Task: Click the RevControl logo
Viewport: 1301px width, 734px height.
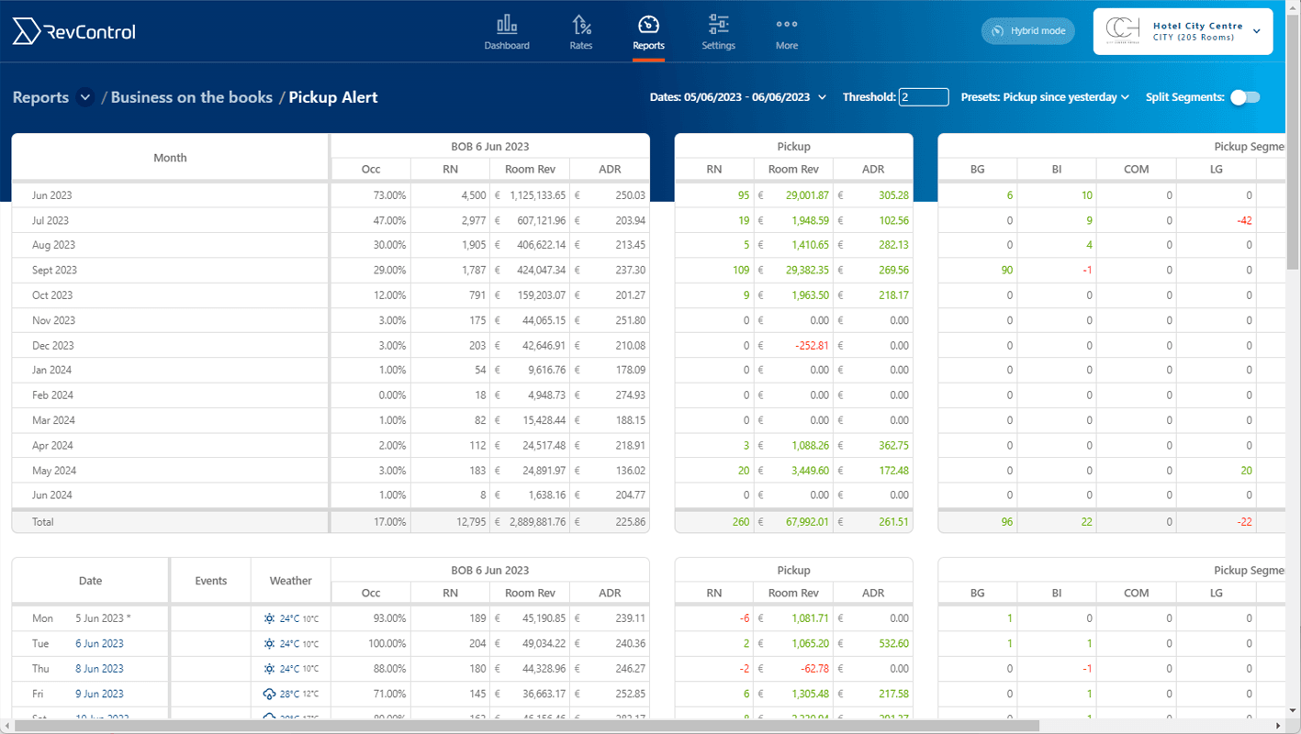Action: point(73,30)
